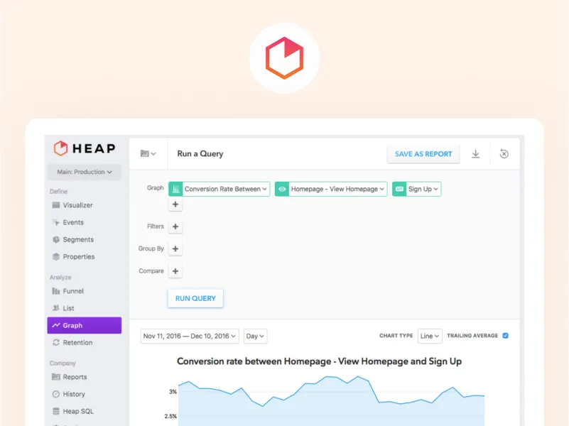Go to Funnel in Analyze section
Viewport: 569px width, 426px height.
[x=73, y=291]
